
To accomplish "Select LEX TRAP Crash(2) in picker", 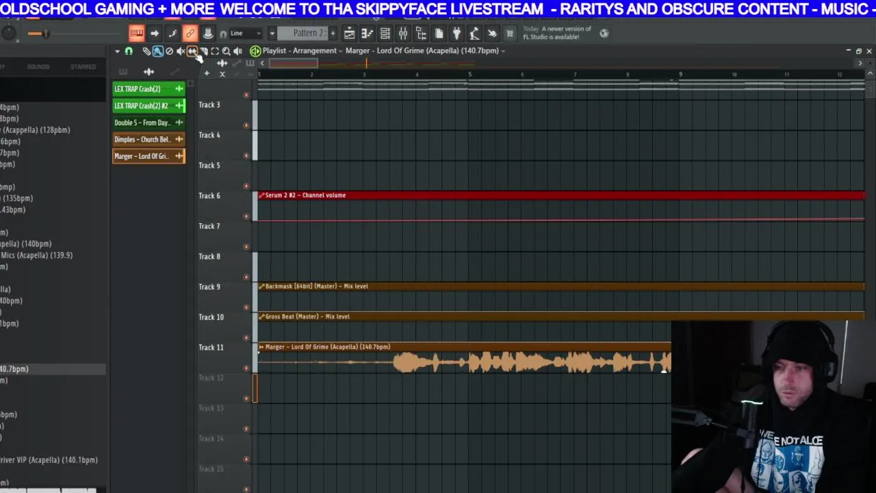I will coord(149,89).
